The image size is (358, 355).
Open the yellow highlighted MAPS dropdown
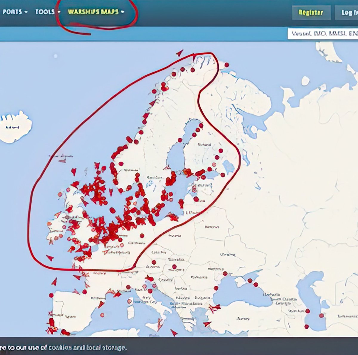pos(96,12)
